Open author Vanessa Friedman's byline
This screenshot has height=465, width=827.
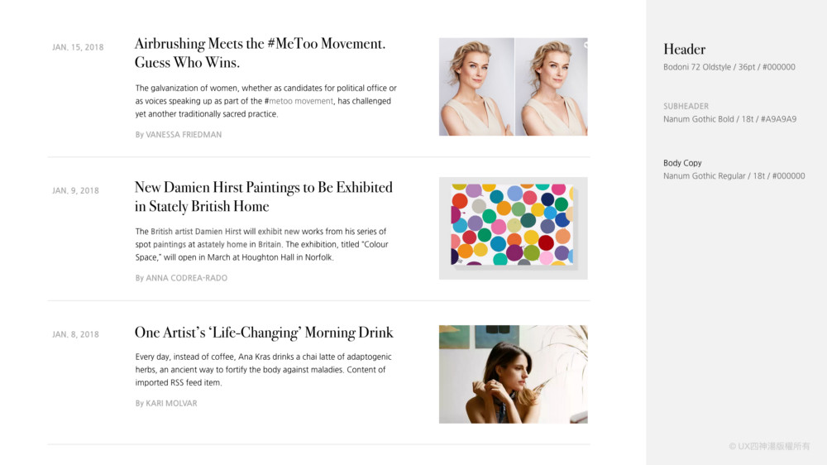point(179,135)
